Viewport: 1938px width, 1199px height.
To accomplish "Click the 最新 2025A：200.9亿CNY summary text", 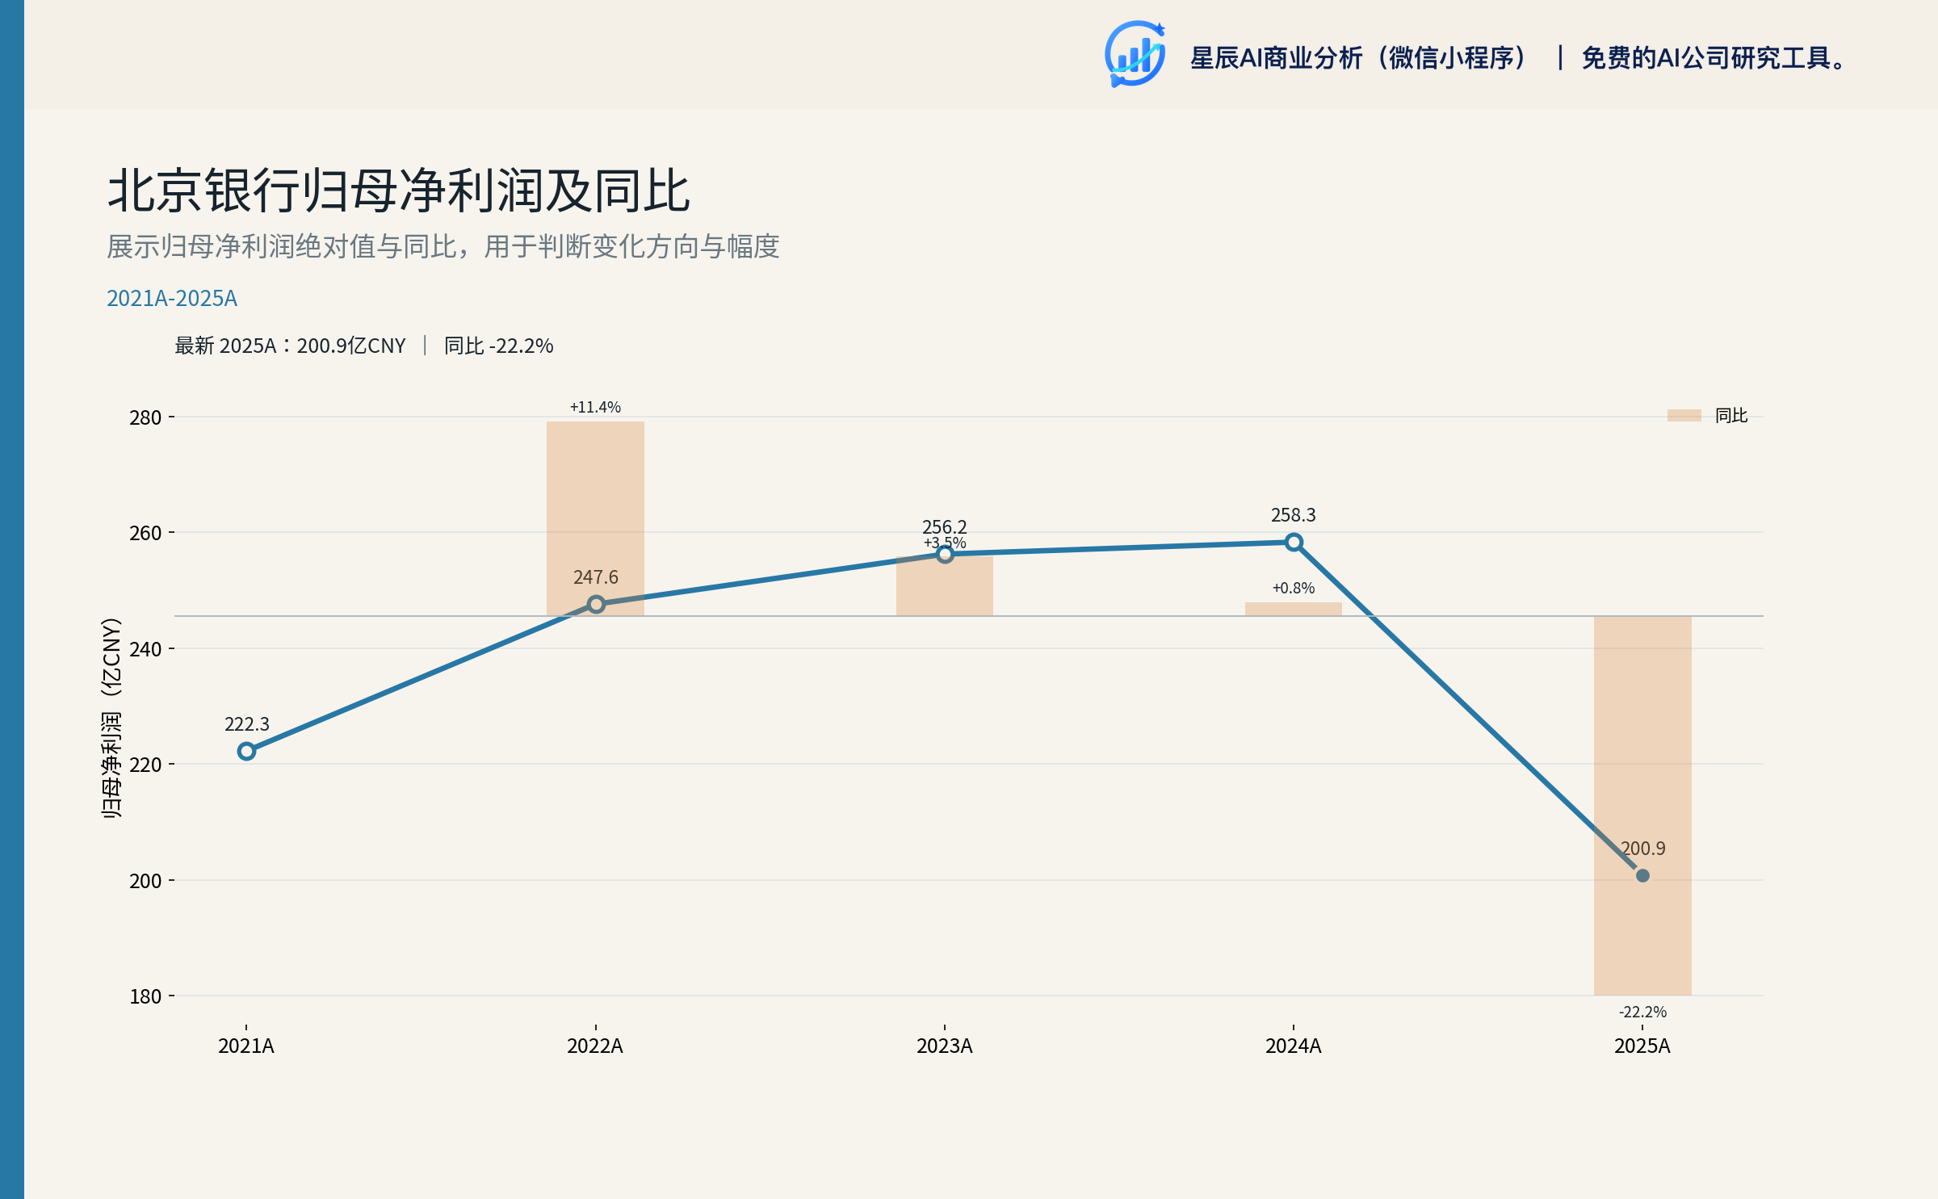I will tap(291, 346).
